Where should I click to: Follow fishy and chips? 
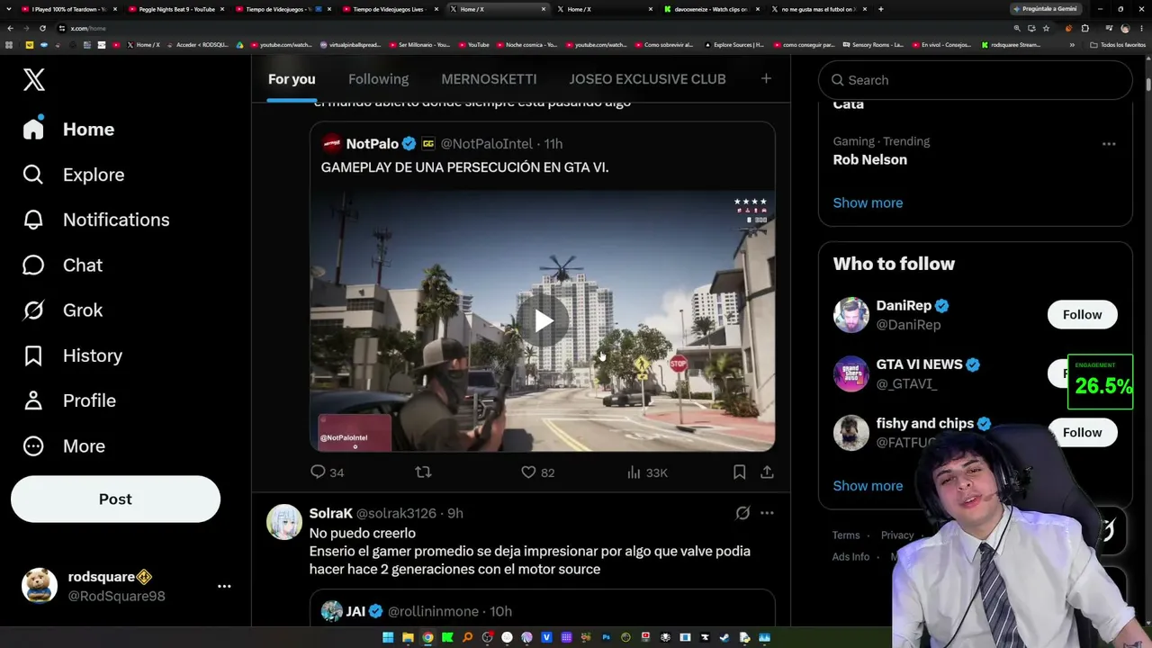1082,433
